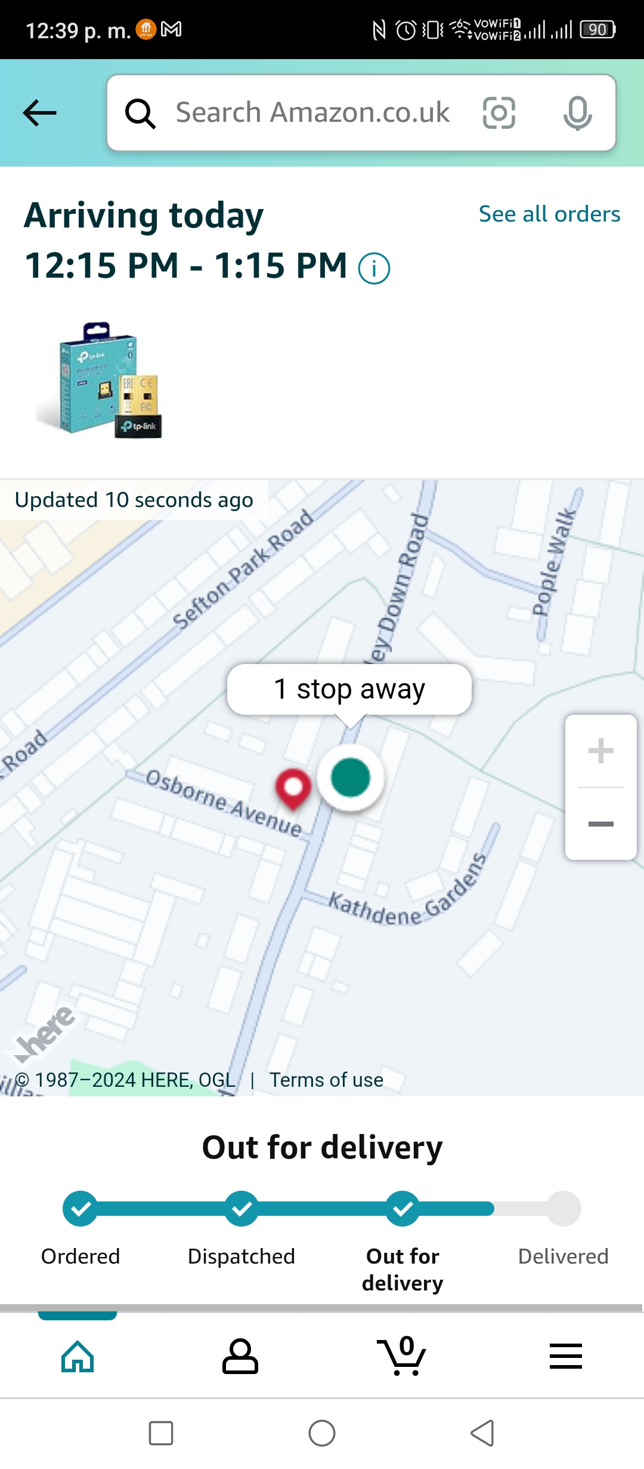Click the delivery window info icon

(x=374, y=269)
